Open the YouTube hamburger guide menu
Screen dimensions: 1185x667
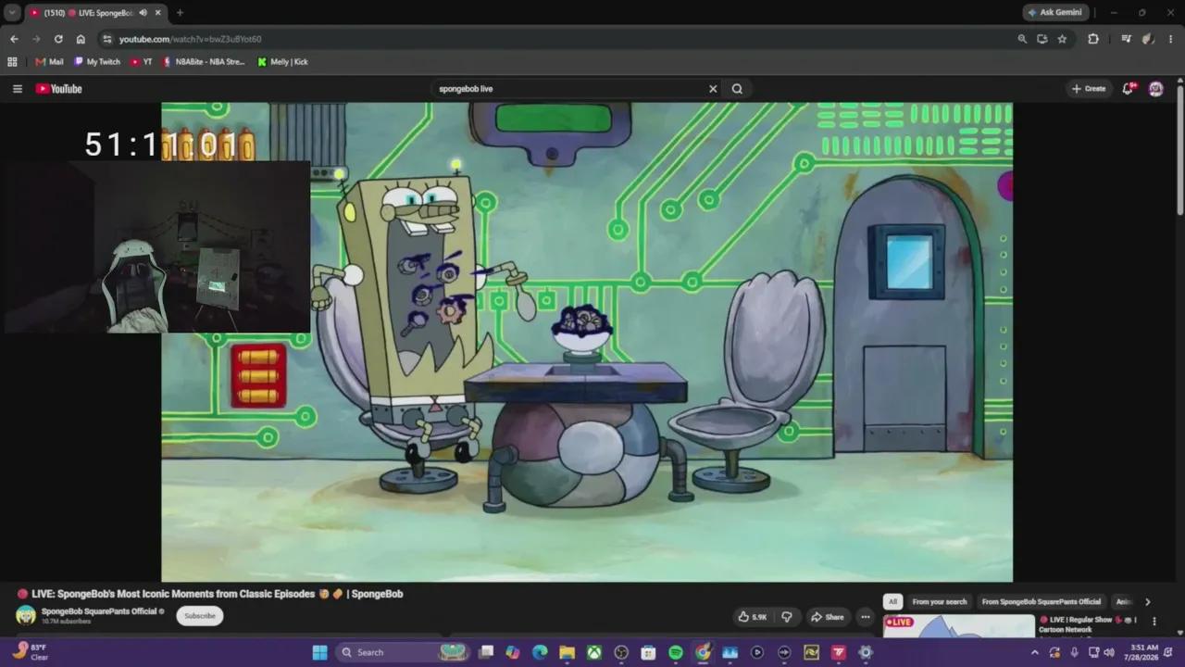tap(17, 89)
